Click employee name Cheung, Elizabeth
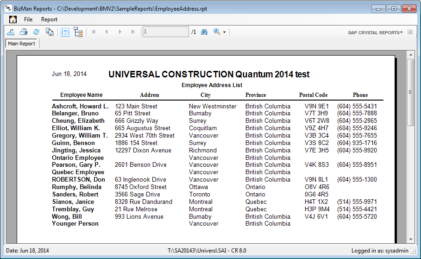This screenshot has width=421, height=259. 78,120
